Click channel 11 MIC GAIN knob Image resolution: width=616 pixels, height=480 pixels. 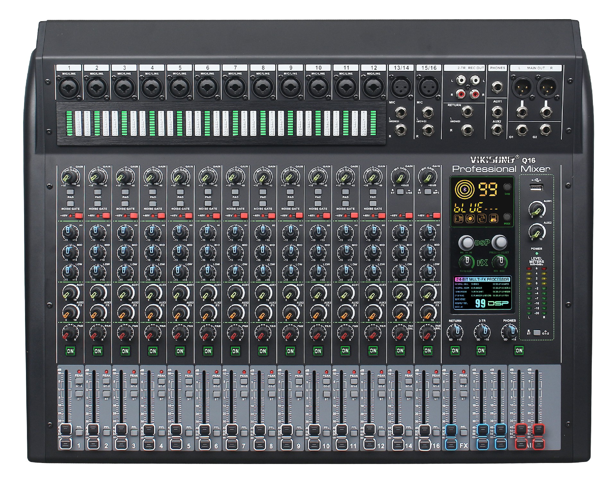tap(345, 177)
